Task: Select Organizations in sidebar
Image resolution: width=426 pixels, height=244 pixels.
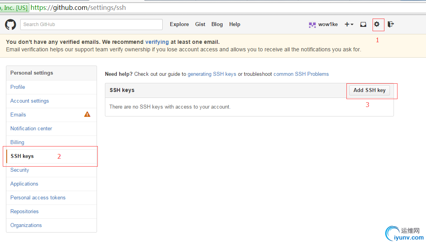Action: click(x=51, y=225)
